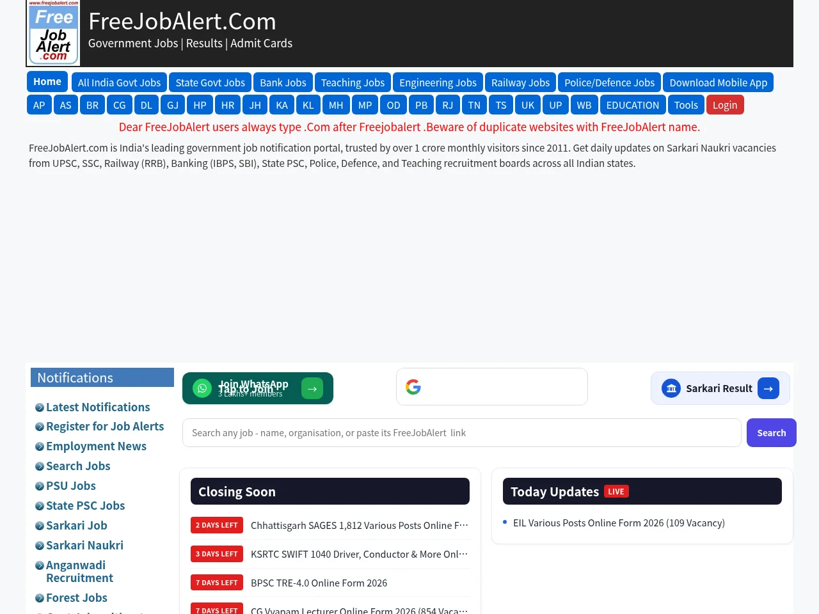Open the EDUCATION section
The width and height of the screenshot is (819, 614).
pos(633,105)
